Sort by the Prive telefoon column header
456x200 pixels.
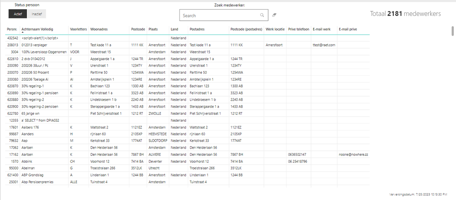pyautogui.click(x=299, y=29)
